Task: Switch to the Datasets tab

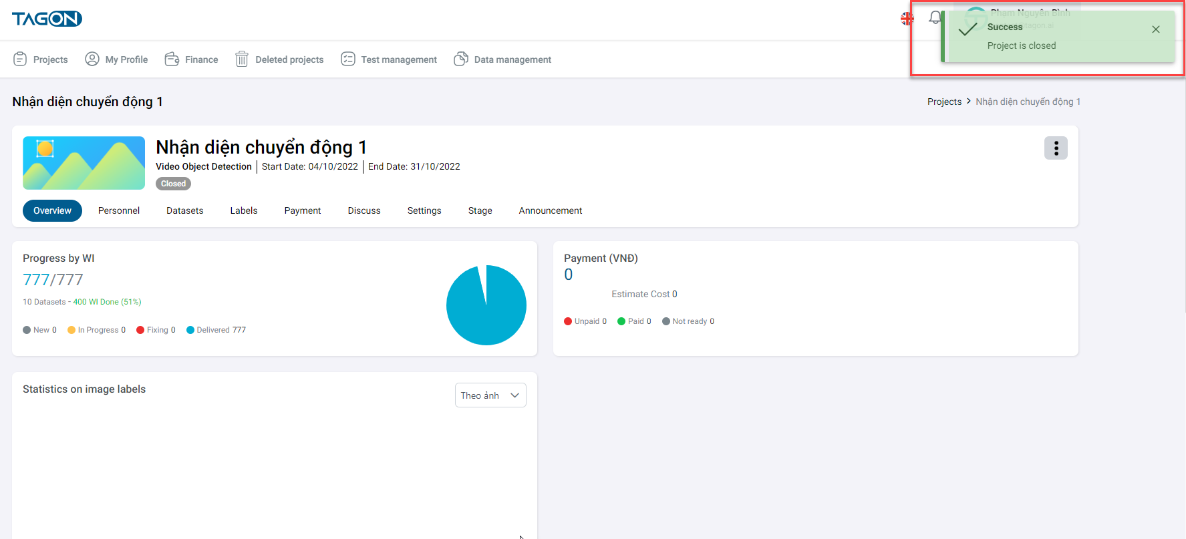Action: [184, 210]
